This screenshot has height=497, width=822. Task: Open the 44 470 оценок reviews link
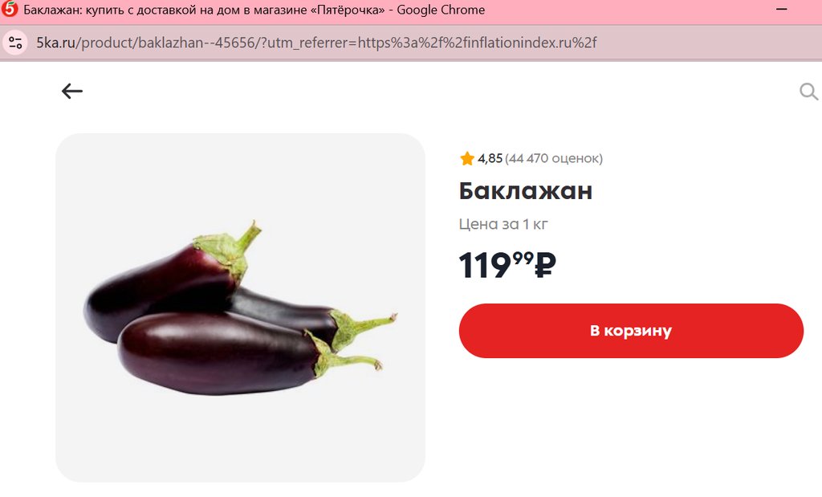point(554,158)
